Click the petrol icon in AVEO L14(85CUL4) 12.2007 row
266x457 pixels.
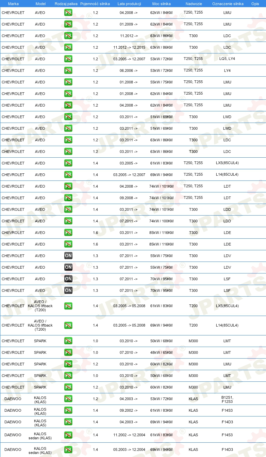[x=68, y=175]
